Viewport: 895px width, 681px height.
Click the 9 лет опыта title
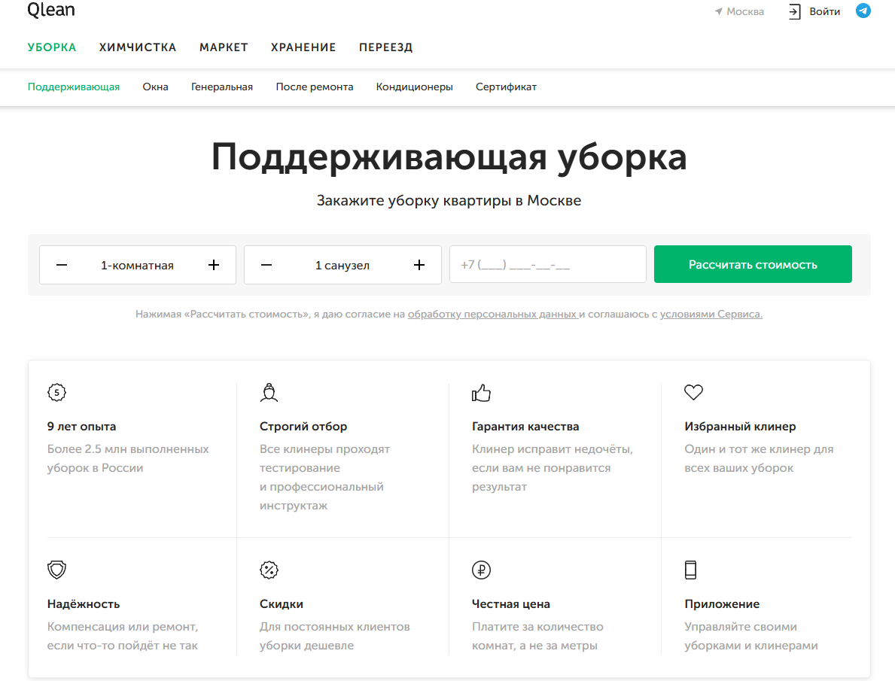[x=81, y=427]
